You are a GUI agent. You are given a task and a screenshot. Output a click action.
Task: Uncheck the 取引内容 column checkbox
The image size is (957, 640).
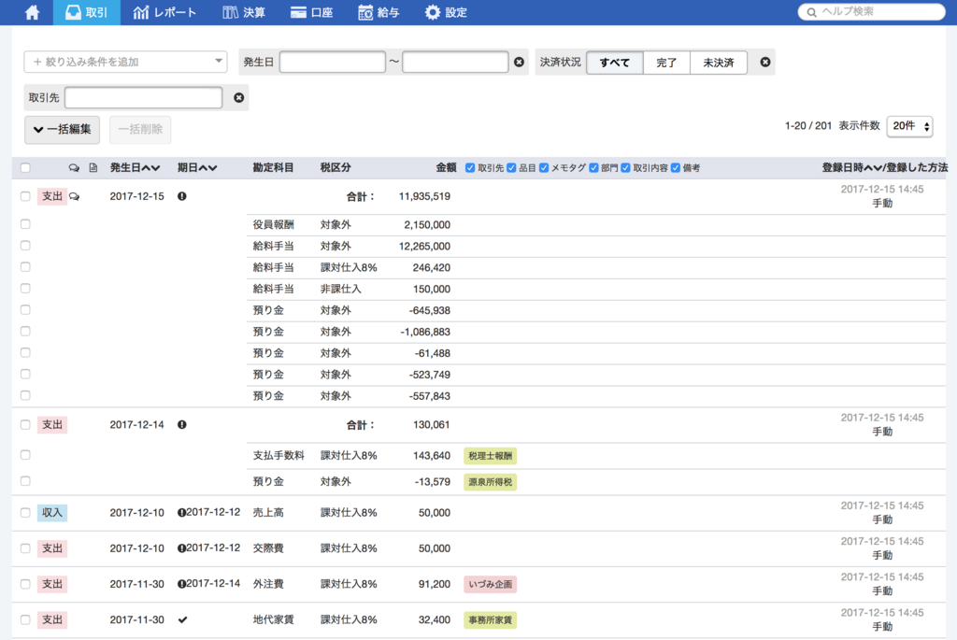[625, 168]
